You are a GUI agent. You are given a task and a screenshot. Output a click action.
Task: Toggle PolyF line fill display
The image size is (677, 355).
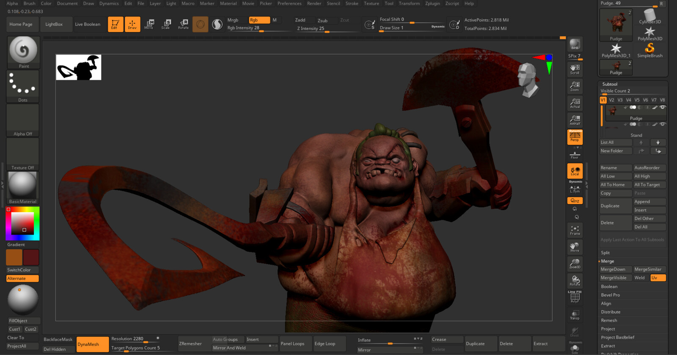click(575, 298)
